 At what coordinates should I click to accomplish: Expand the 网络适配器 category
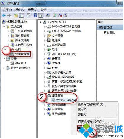click(x=45, y=105)
